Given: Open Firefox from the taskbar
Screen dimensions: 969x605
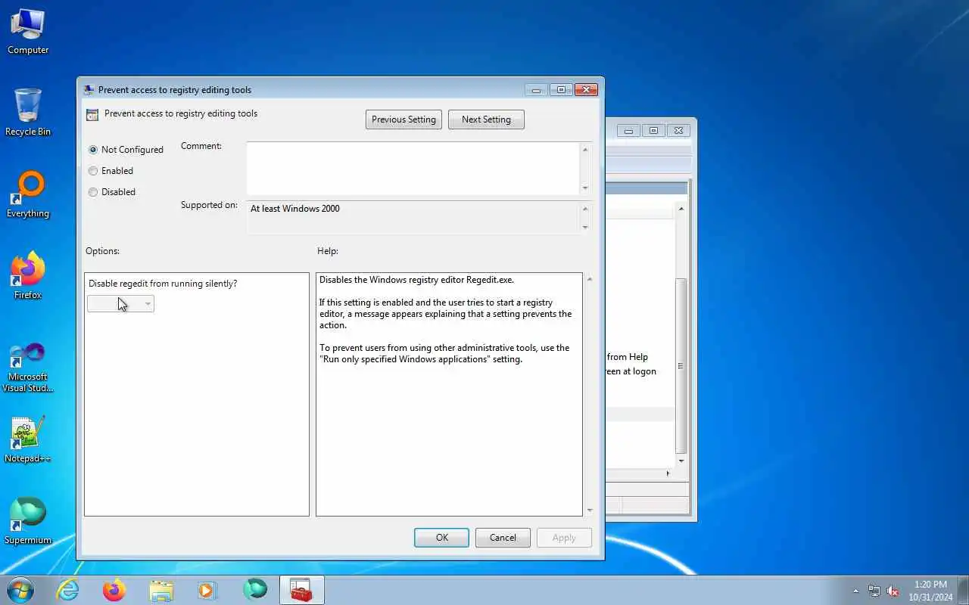Looking at the screenshot, I should point(114,590).
